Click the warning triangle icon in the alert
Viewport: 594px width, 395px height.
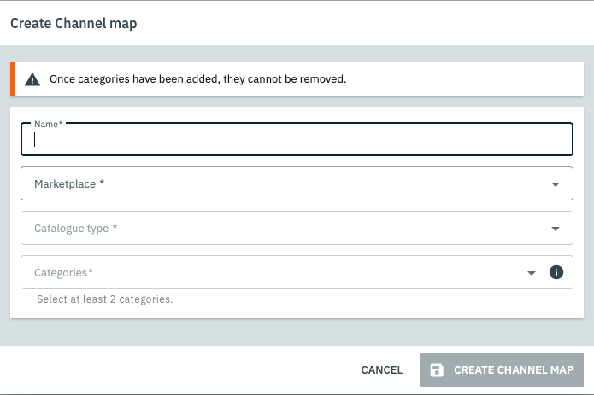(x=32, y=79)
